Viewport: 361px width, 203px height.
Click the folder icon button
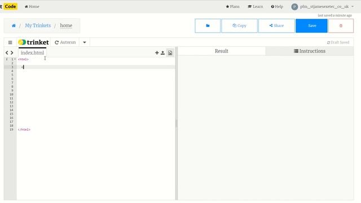click(x=208, y=26)
